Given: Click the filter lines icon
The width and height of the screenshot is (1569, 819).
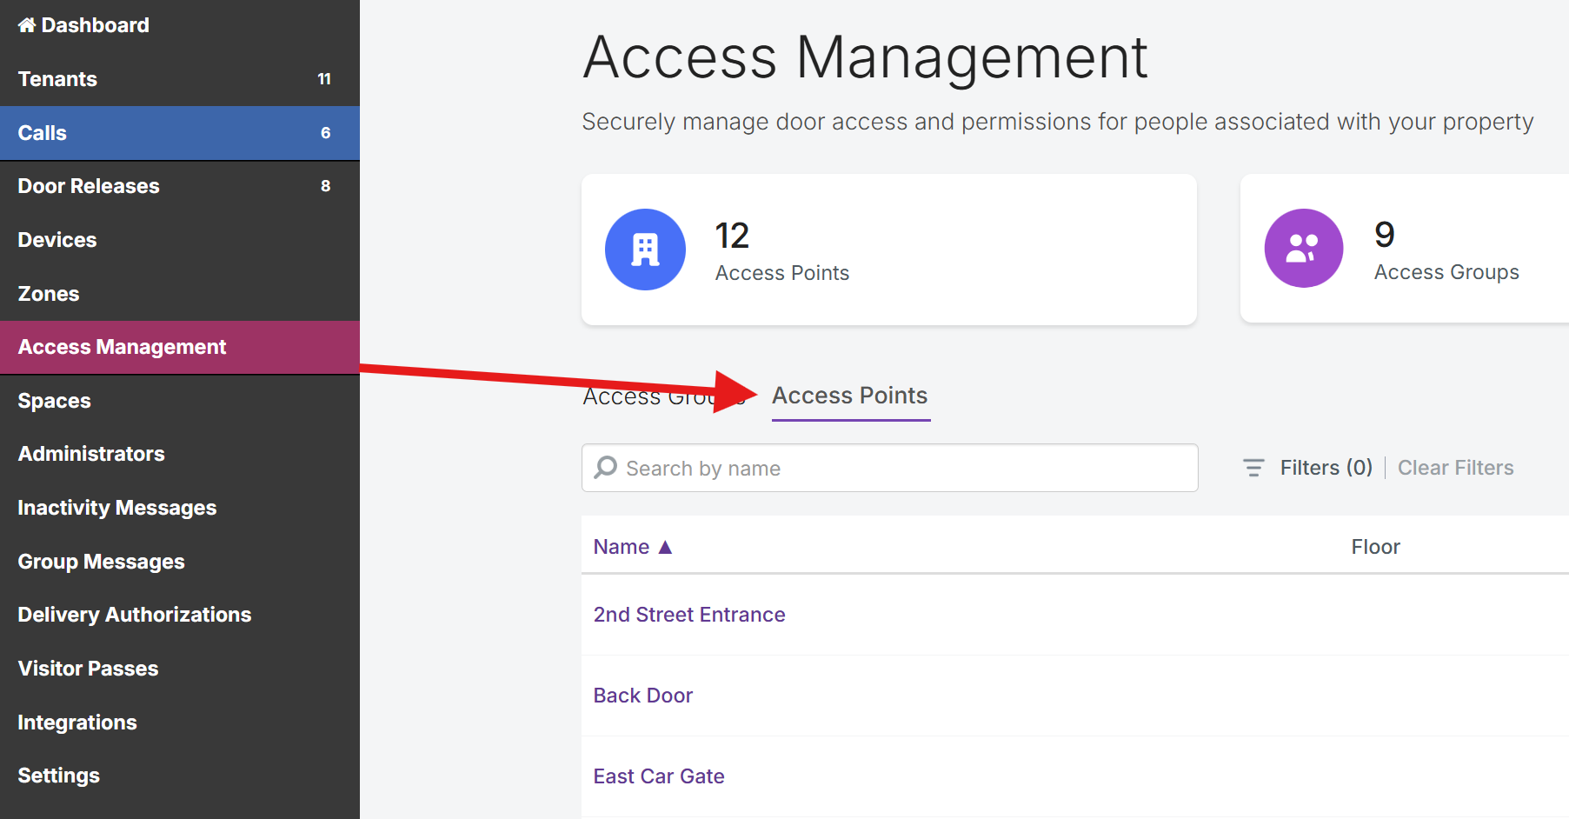Looking at the screenshot, I should [1253, 468].
